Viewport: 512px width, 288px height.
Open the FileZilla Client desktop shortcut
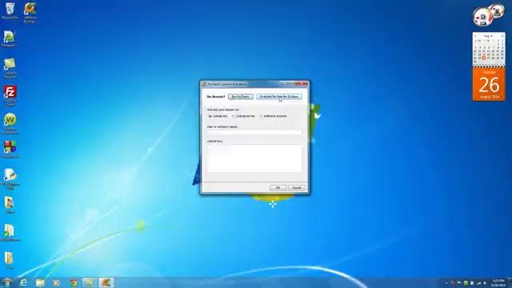(10, 95)
